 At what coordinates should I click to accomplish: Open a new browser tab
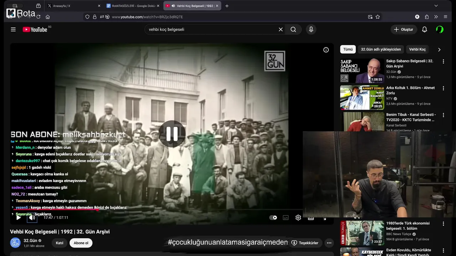227,6
